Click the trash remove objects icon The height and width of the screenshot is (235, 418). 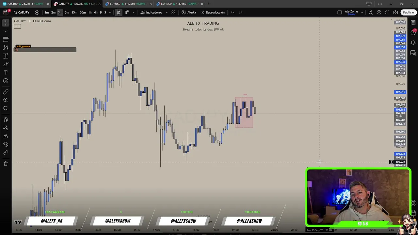point(6,164)
